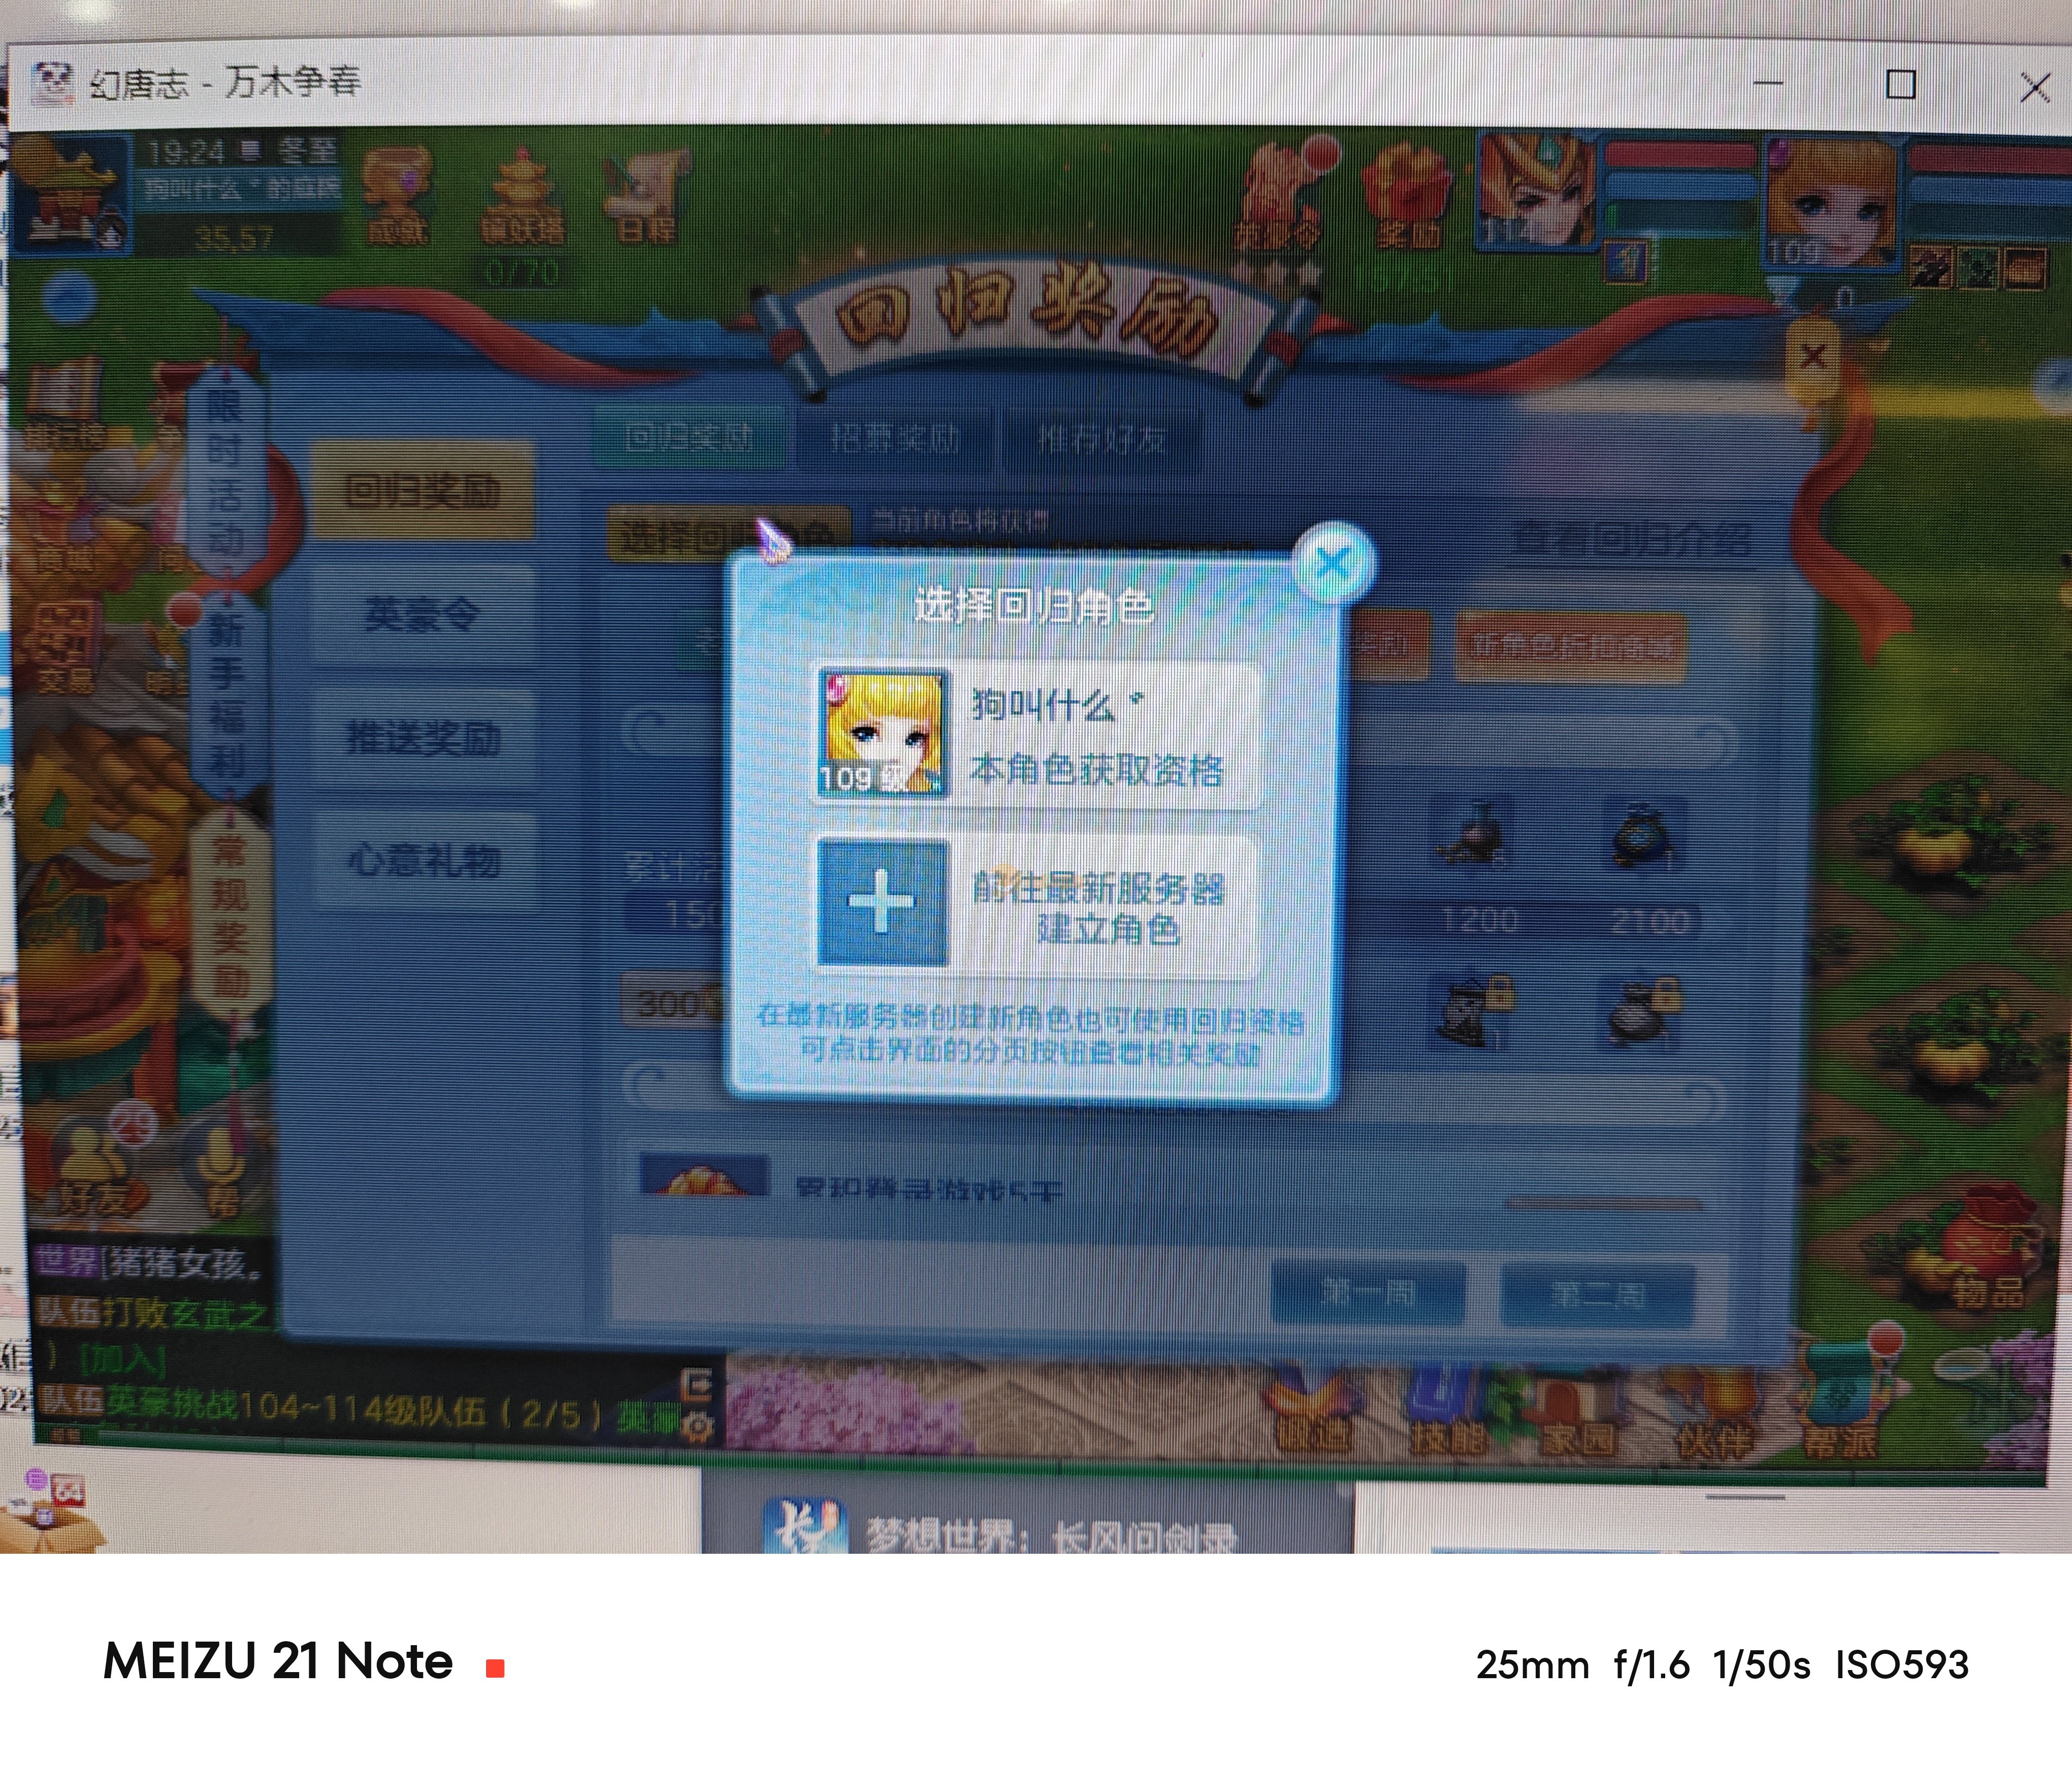This screenshot has width=2072, height=1765.
Task: Open chat settings gear icon
Action: (x=699, y=1426)
